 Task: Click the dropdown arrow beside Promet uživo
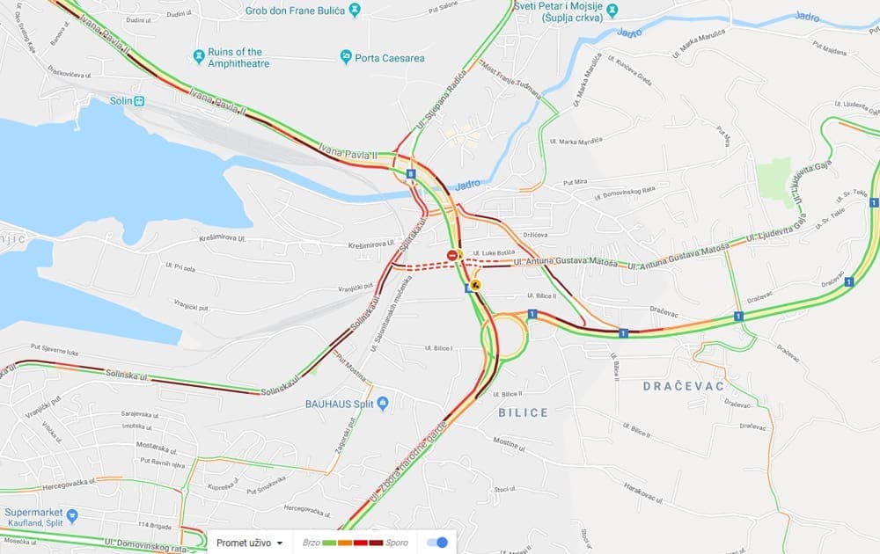[280, 543]
